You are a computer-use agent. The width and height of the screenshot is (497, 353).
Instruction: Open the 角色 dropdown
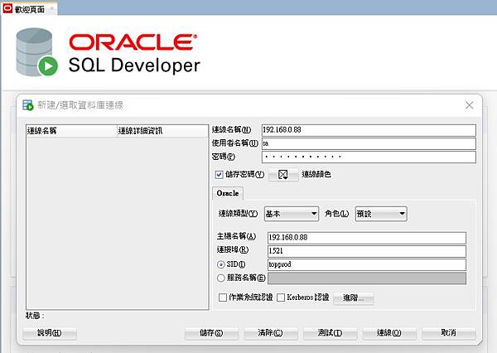(381, 214)
